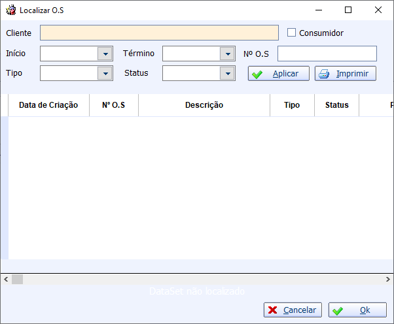Expand the Término date dropdown
Viewport: 394px width, 324px height.
tap(227, 54)
